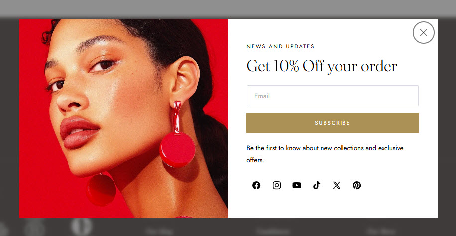Open the X (Twitter) icon
The width and height of the screenshot is (456, 236).
pyautogui.click(x=337, y=185)
